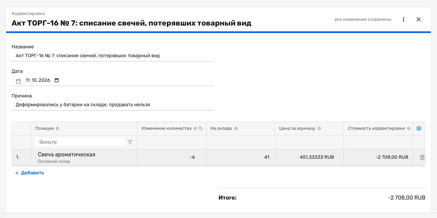Open table settings gear icon
The width and height of the screenshot is (437, 218).
[x=419, y=128]
